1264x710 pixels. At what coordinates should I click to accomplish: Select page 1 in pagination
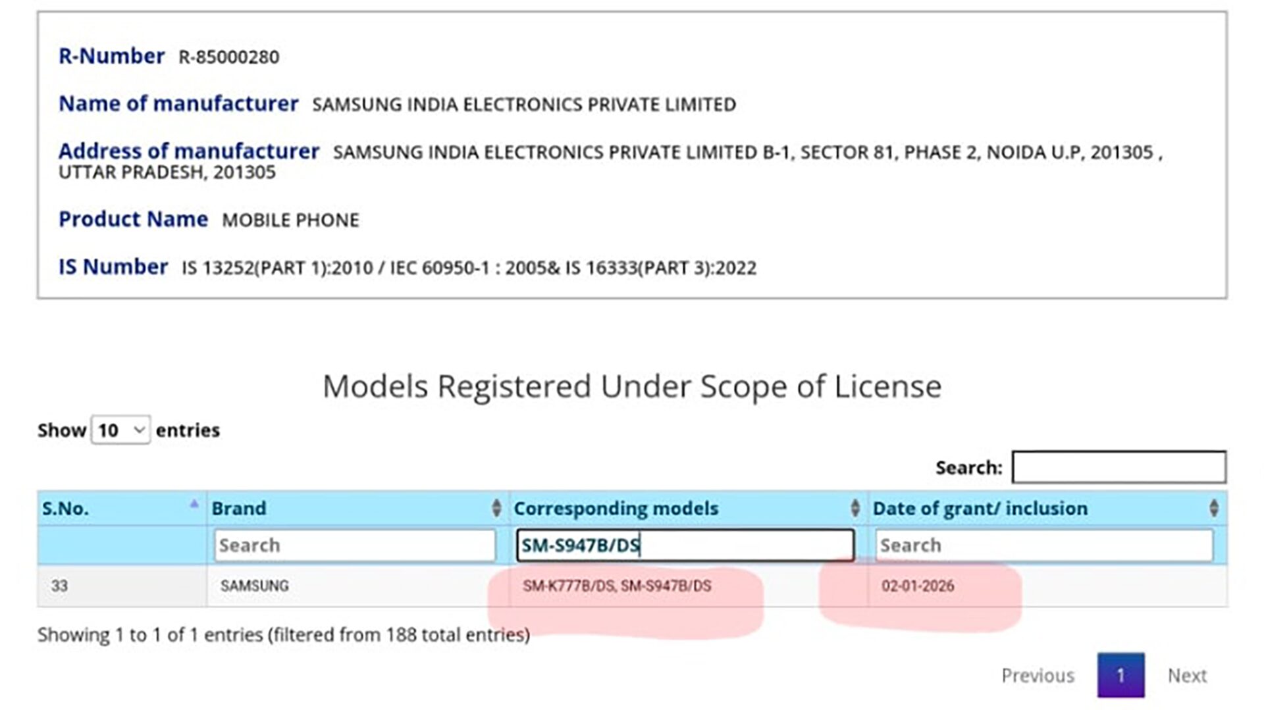[x=1120, y=676]
